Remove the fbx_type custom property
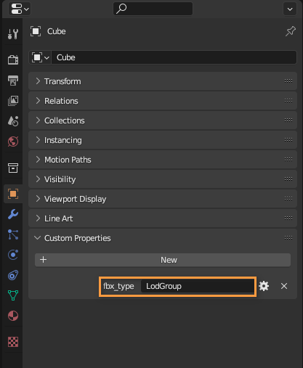Screen dimensions: 303x368 (x=284, y=286)
